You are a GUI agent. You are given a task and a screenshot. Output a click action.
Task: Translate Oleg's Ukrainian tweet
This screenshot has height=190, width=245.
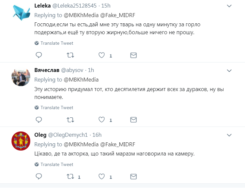coord(57,164)
